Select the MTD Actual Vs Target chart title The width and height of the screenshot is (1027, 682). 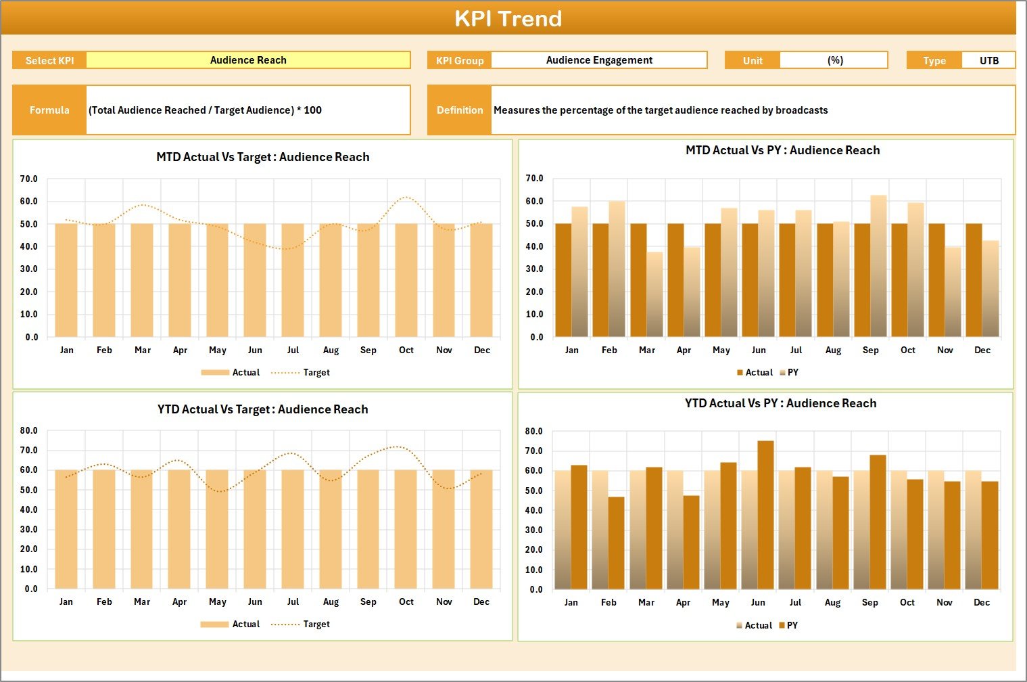262,157
